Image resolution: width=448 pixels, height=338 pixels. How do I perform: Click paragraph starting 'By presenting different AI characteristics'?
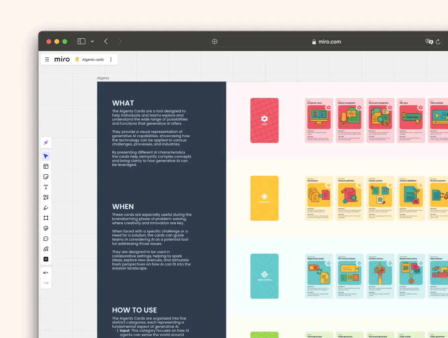(x=152, y=158)
